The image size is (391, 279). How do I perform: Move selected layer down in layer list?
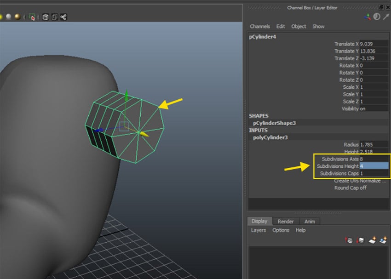tap(360, 240)
